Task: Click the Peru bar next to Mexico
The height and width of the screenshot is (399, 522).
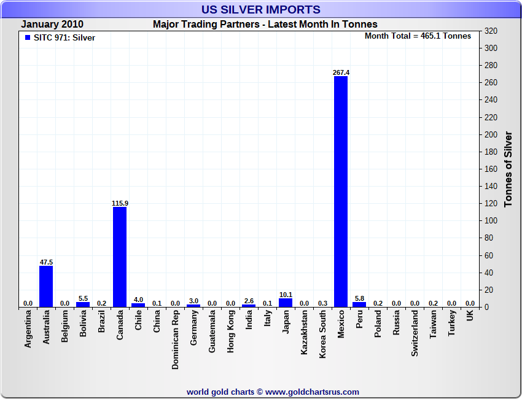Action: 359,304
